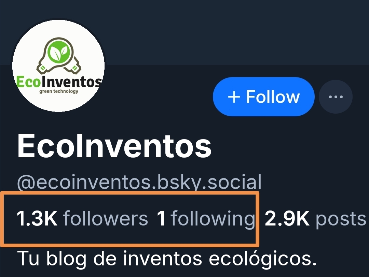The width and height of the screenshot is (369, 277).
Task: Click the 'Follow' text label
Action: 273,97
